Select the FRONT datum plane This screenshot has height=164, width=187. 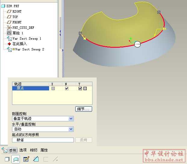[x=17, y=22]
